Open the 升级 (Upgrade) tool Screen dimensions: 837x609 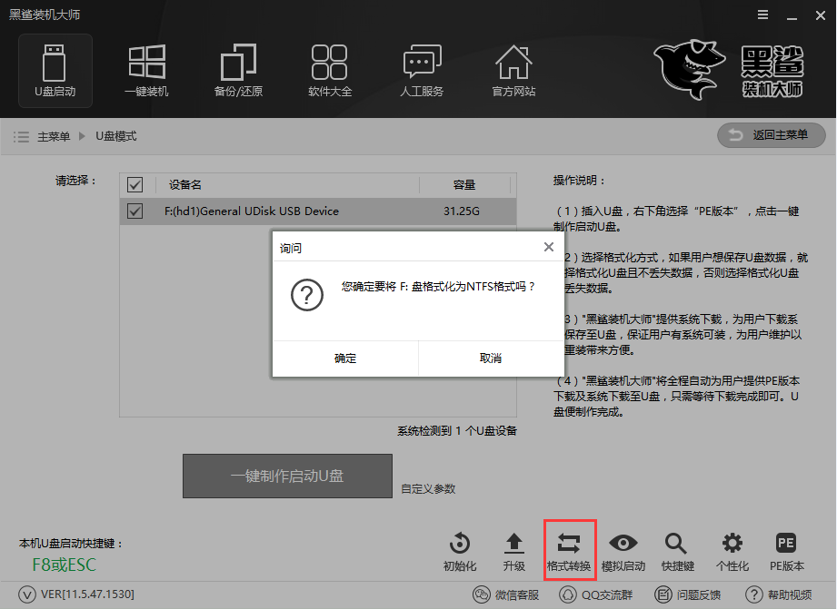click(513, 550)
